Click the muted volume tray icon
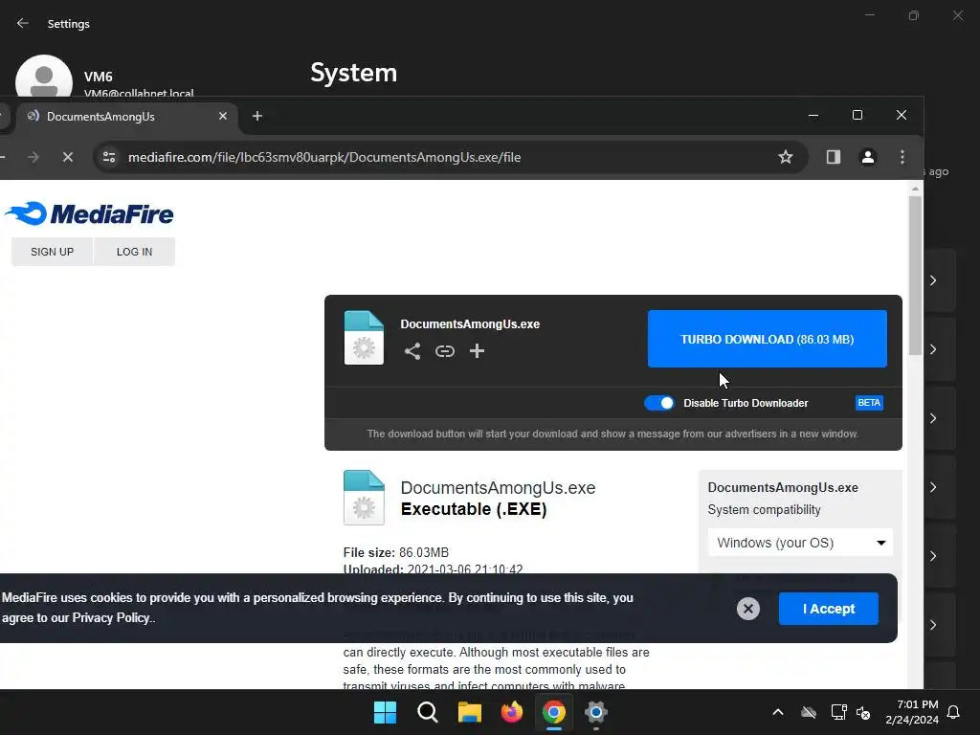Viewport: 980px width, 735px height. click(863, 712)
